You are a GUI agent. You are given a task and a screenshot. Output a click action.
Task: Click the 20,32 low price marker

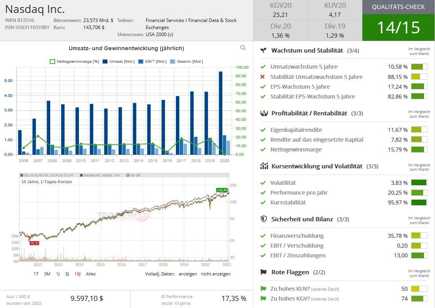click(35, 243)
